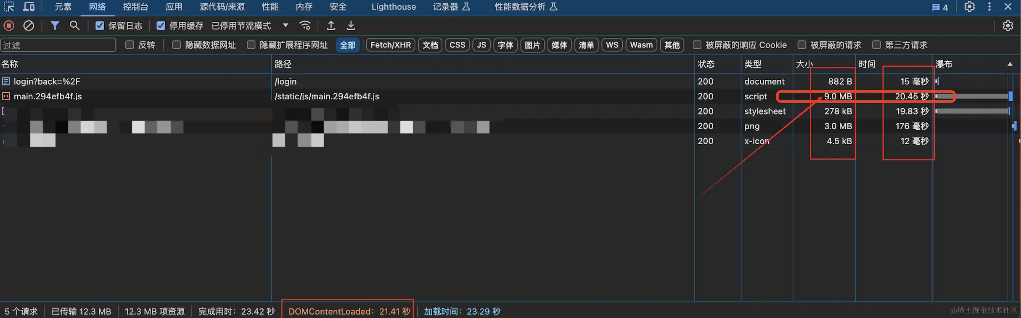
Task: Enable 隐藏数据网址 checkbox
Action: click(x=177, y=45)
